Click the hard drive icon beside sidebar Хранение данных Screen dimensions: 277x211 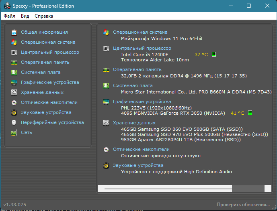pyautogui.click(x=14, y=92)
